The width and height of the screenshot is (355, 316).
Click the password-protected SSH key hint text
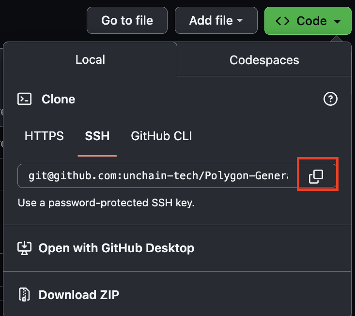pyautogui.click(x=106, y=202)
